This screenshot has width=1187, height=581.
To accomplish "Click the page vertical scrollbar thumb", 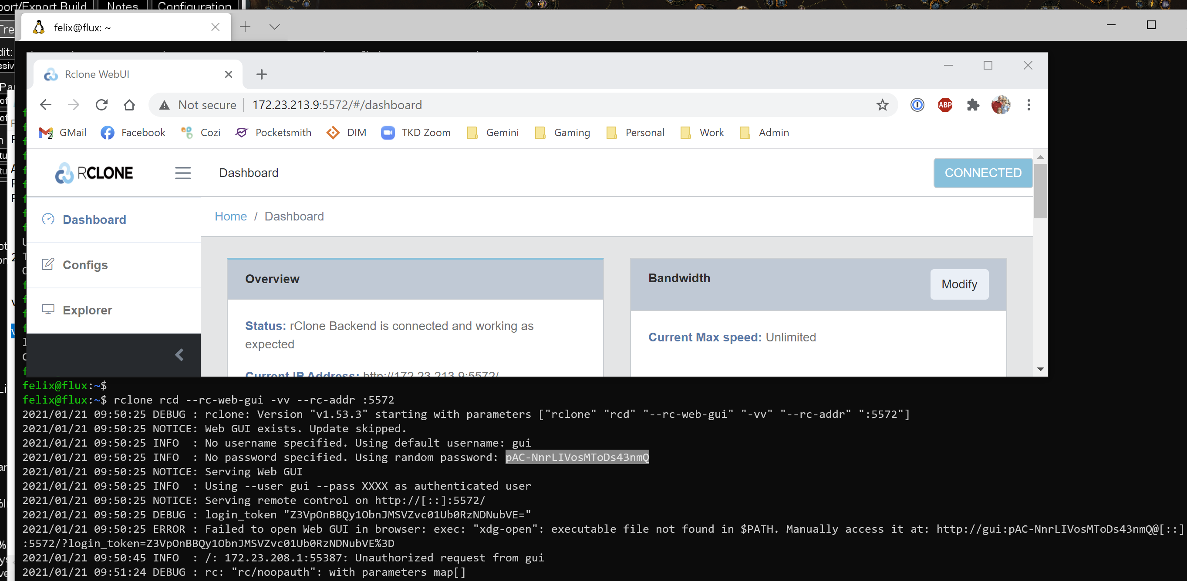I will pos(1040,190).
